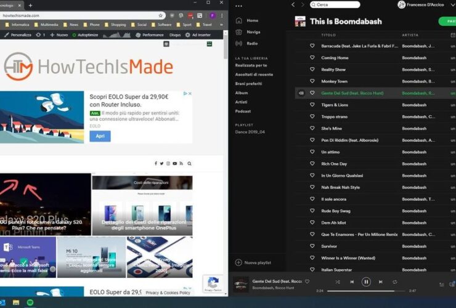The height and width of the screenshot is (308, 456).
Task: Click Apri button on EOLO ad
Action: (x=100, y=136)
